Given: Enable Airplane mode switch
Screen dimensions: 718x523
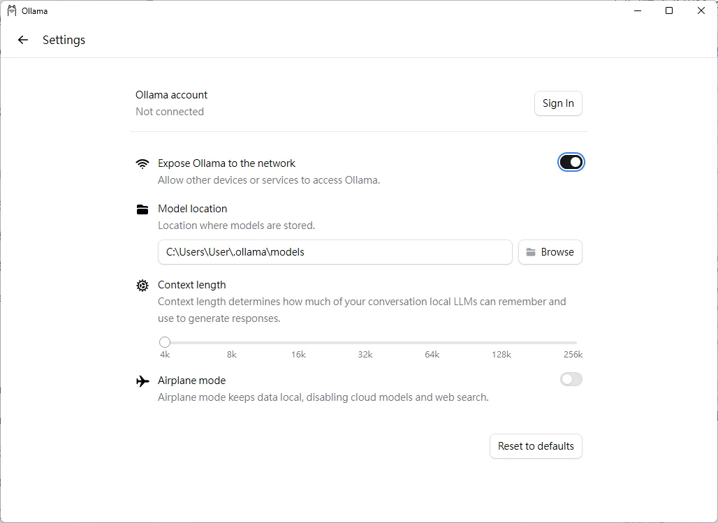Looking at the screenshot, I should click(571, 380).
